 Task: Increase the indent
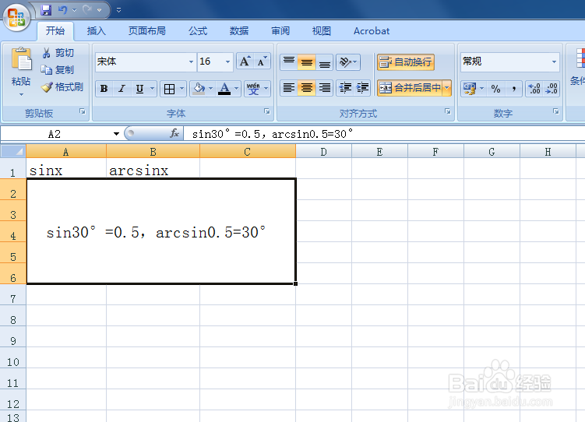coord(362,88)
